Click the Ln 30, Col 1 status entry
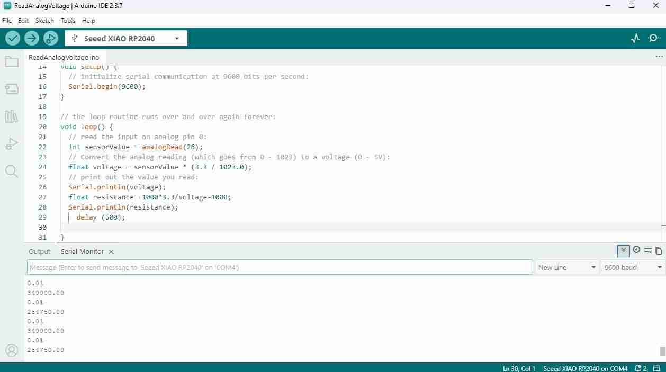 (x=519, y=368)
